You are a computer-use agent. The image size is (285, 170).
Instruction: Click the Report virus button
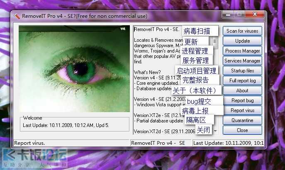[x=242, y=110]
